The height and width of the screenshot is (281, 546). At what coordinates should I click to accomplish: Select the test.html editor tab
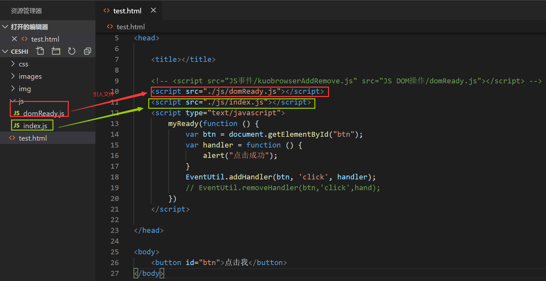[128, 11]
